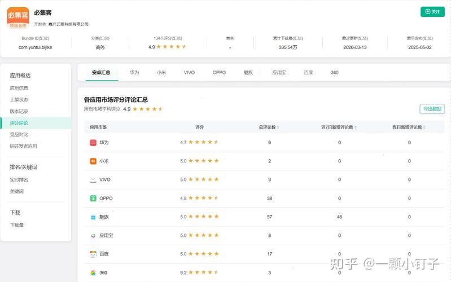451x282 pixels.
Task: Sort by 近7日新增评论数 column header
Action: (x=339, y=127)
